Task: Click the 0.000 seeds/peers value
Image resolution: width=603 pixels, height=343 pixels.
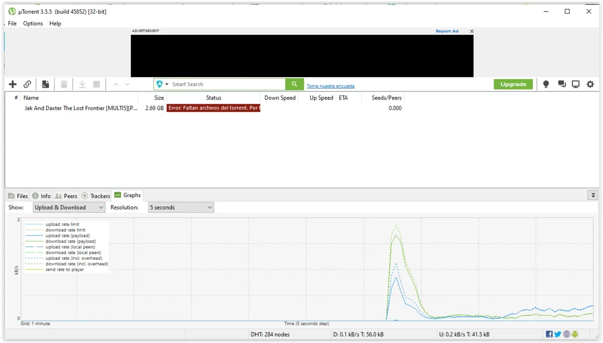Action: click(x=395, y=108)
